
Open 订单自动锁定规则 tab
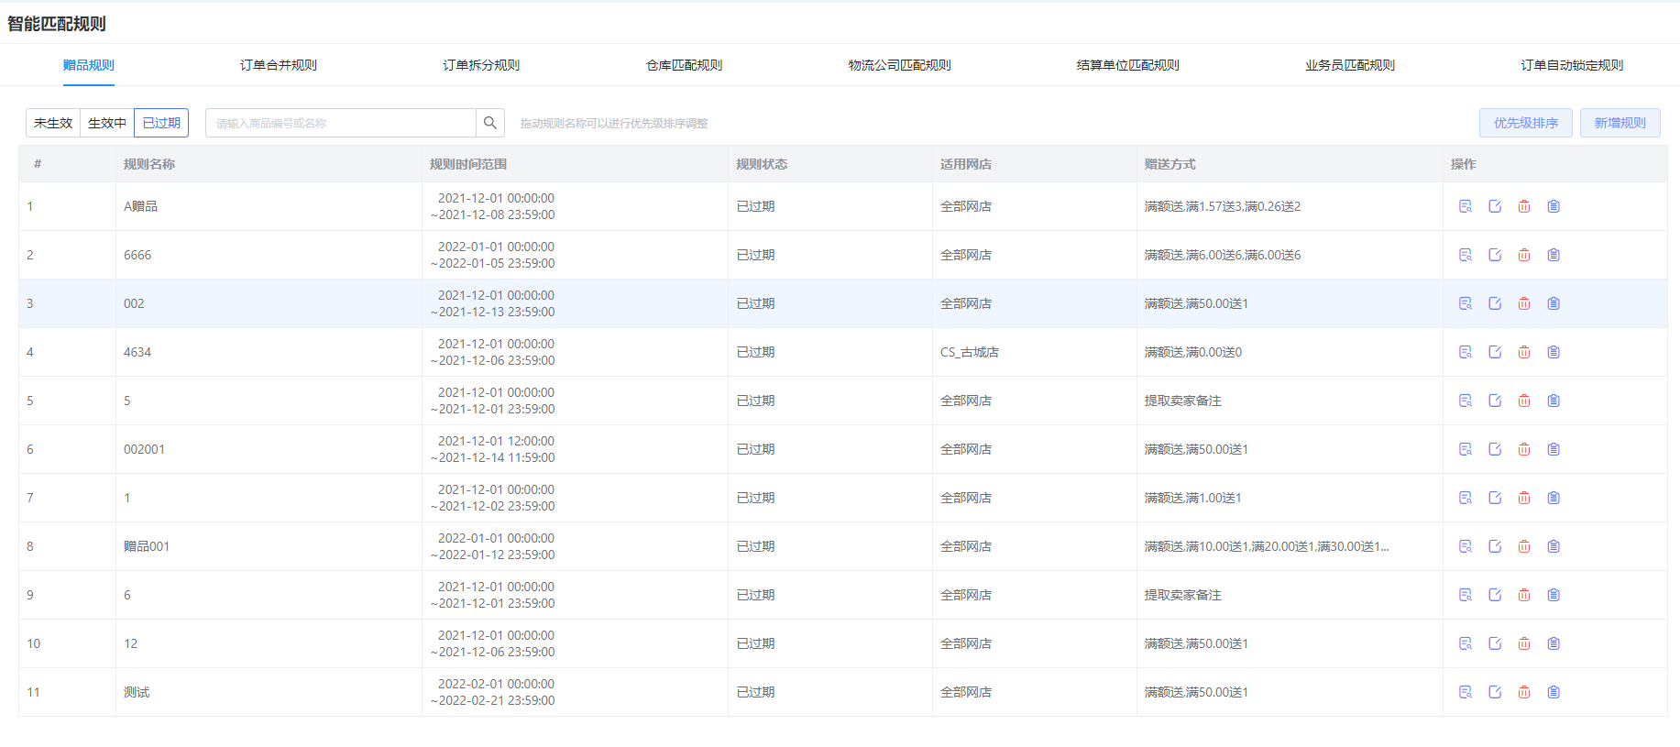pyautogui.click(x=1572, y=65)
